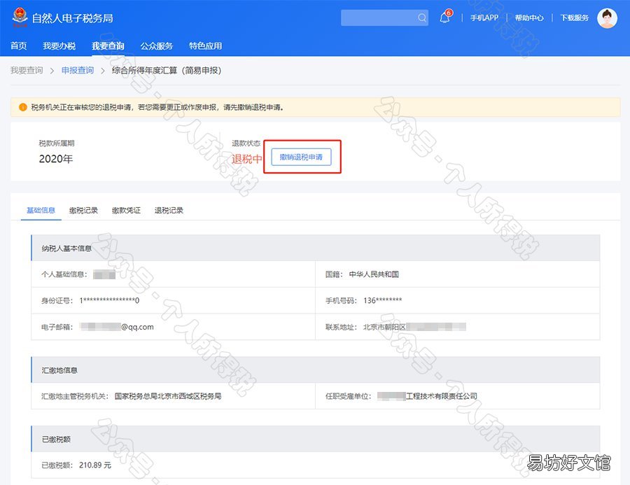Switch to 缴款凭证 tab
Image resolution: width=630 pixels, height=485 pixels.
pyautogui.click(x=126, y=210)
